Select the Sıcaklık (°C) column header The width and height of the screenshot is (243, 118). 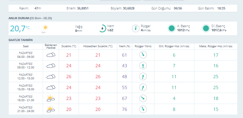69,46
